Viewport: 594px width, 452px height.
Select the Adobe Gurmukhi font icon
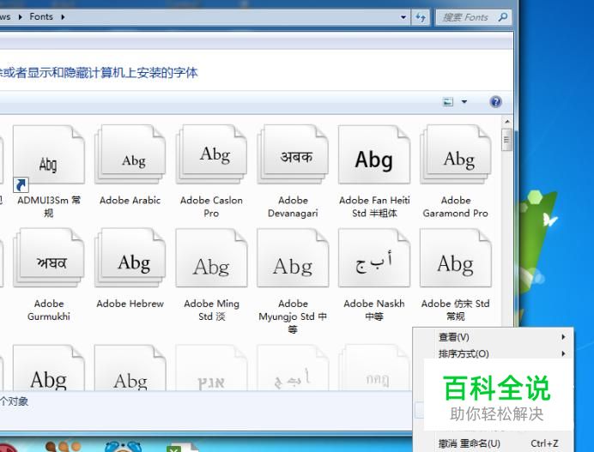point(49,258)
